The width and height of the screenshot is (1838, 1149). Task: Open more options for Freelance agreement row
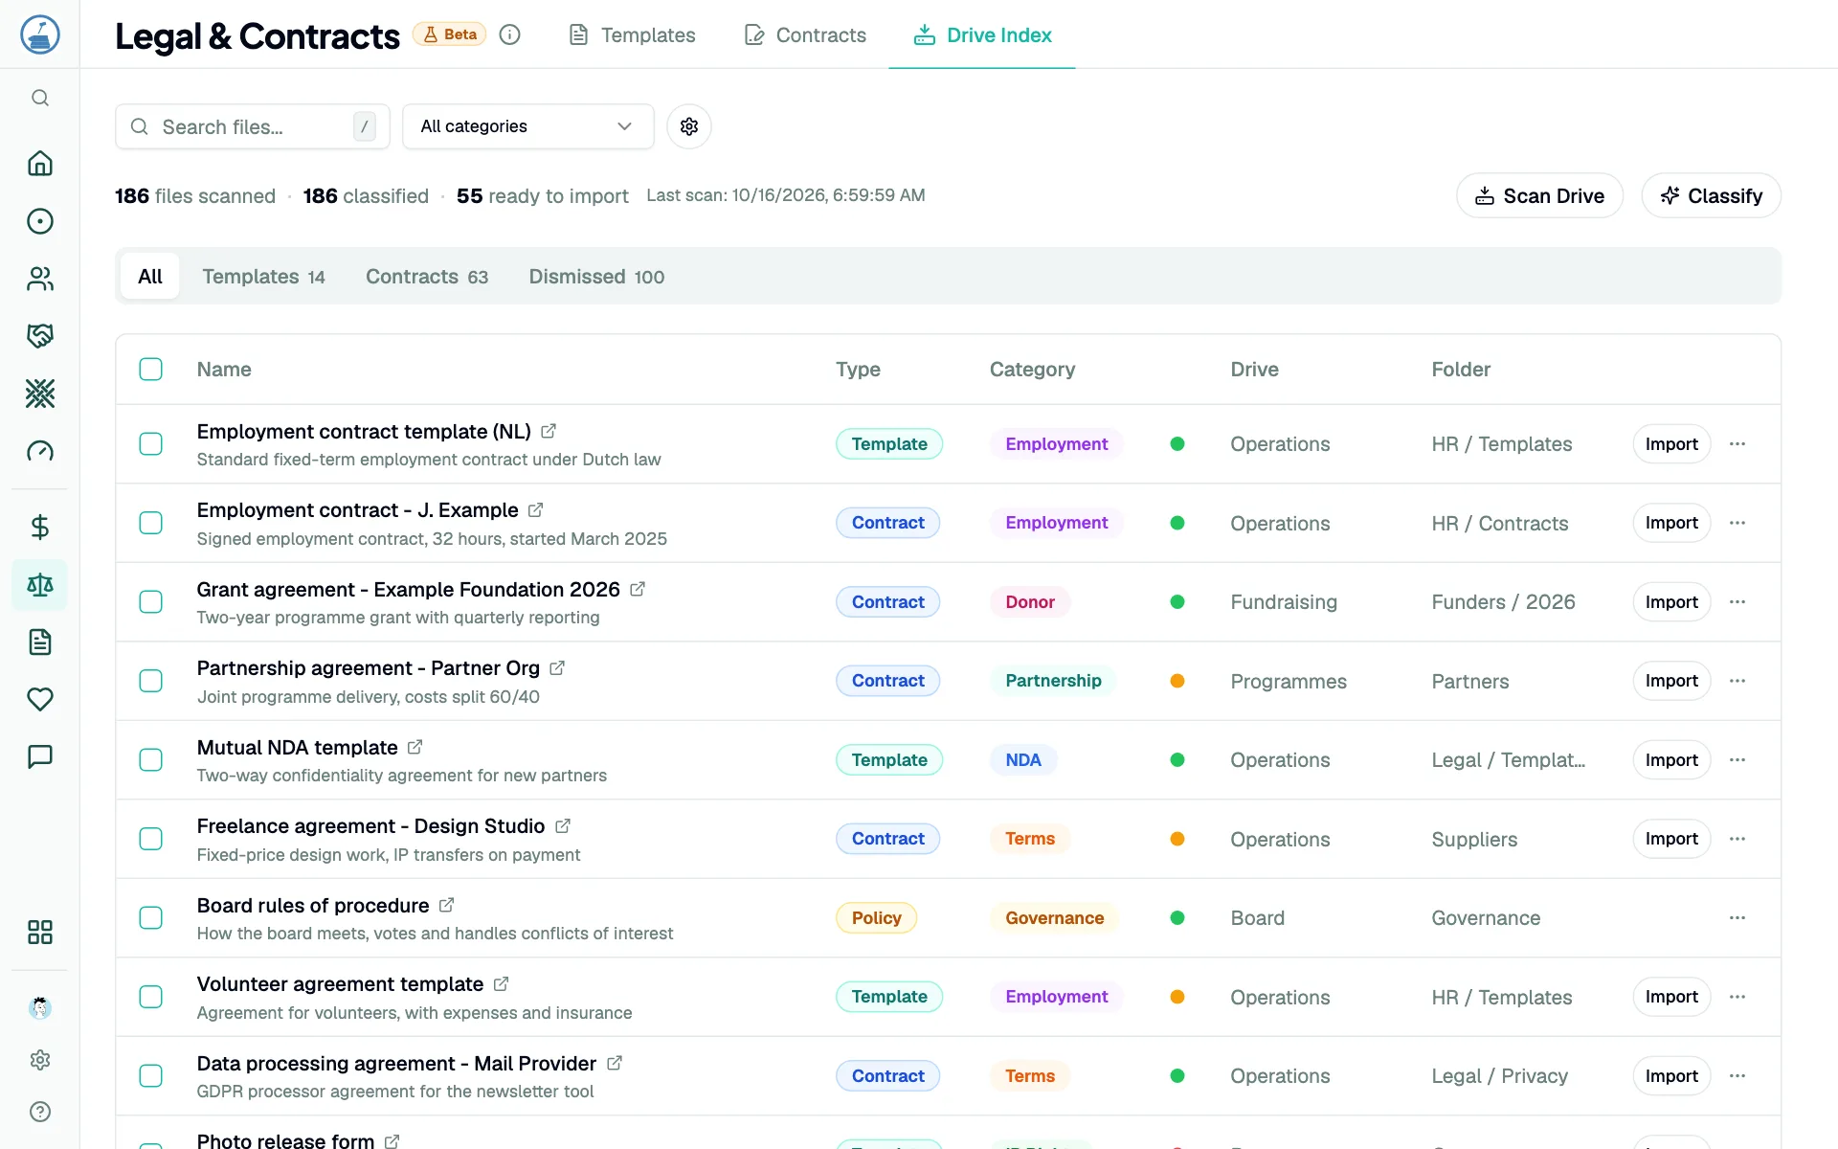[1737, 839]
